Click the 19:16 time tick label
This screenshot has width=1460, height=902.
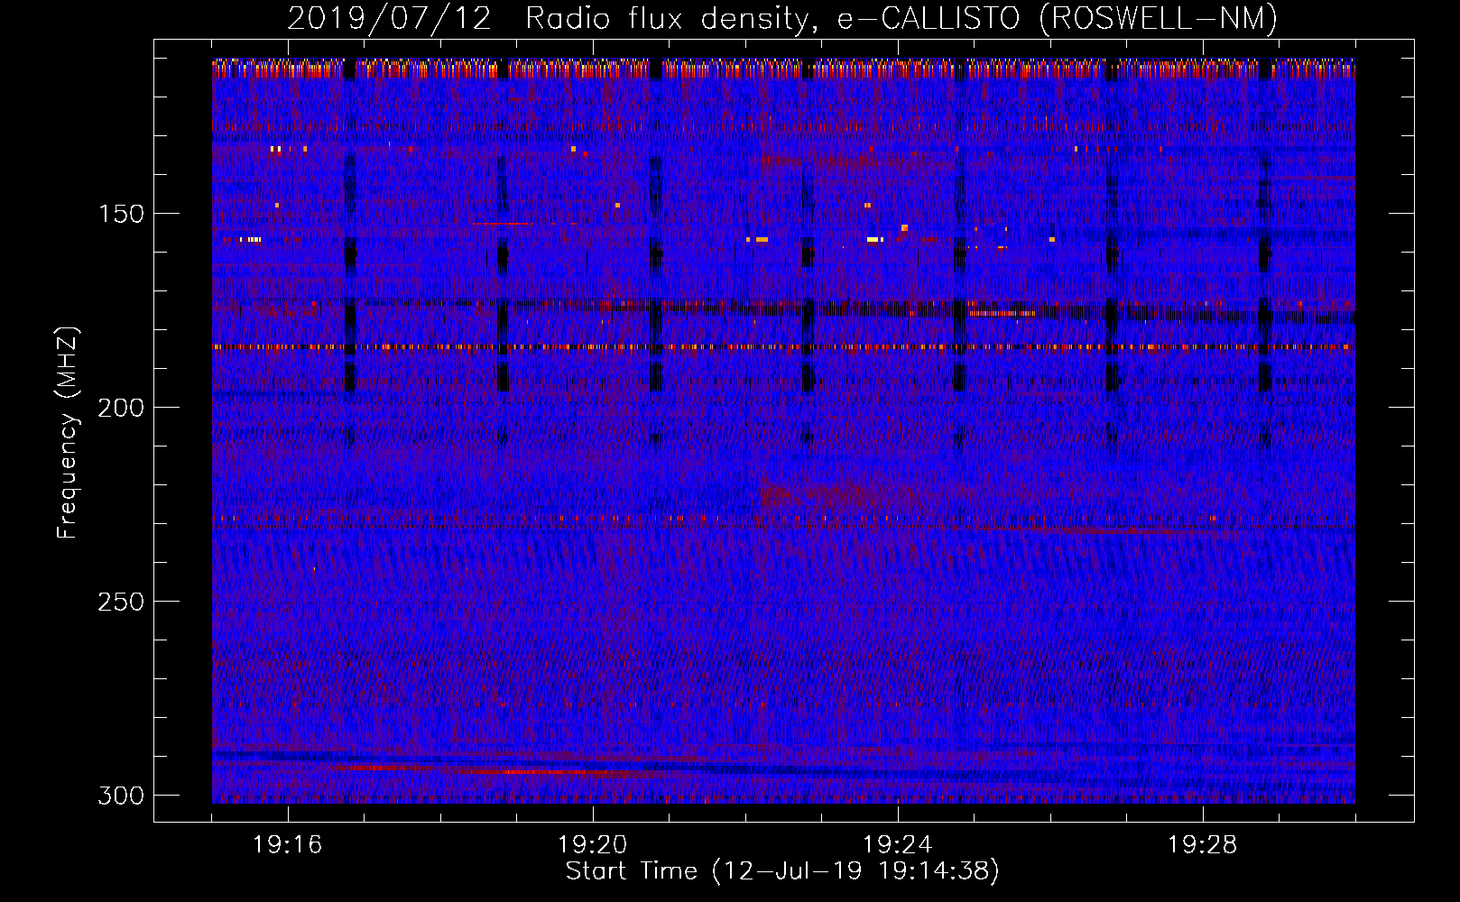pyautogui.click(x=288, y=845)
